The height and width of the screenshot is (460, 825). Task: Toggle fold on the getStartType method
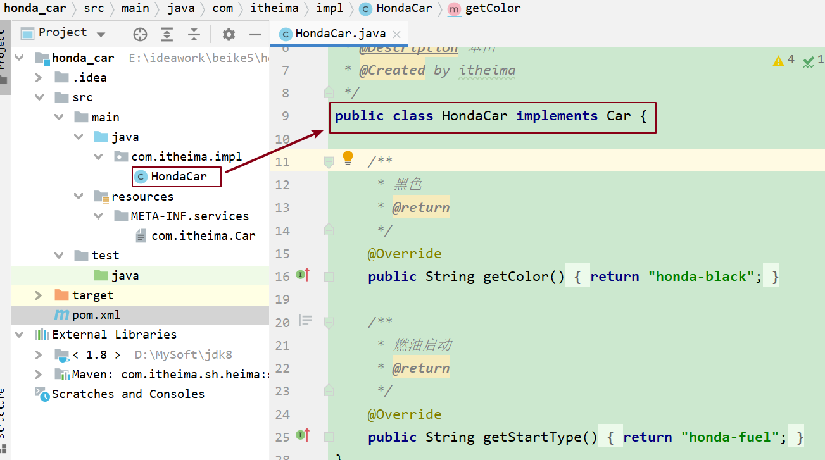pyautogui.click(x=329, y=437)
